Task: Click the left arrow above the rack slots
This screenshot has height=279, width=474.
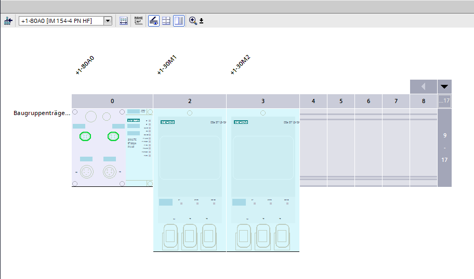Action: [423, 86]
